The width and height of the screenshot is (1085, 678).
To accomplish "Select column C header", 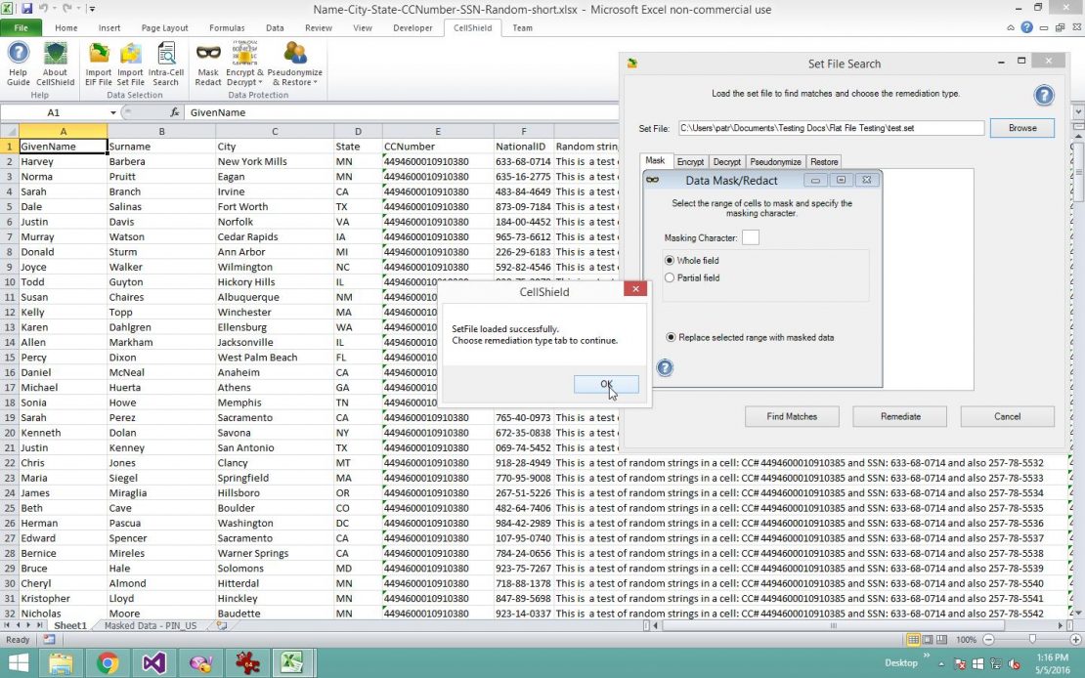I will (x=275, y=132).
